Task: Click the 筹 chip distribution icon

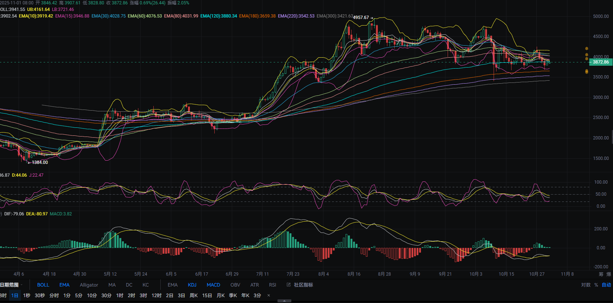Action: pyautogui.click(x=601, y=274)
